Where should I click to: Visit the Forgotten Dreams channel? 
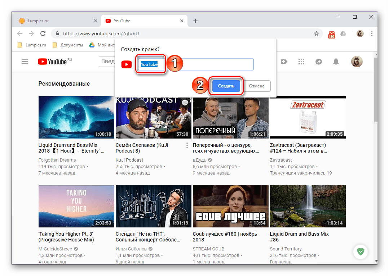tap(57, 160)
